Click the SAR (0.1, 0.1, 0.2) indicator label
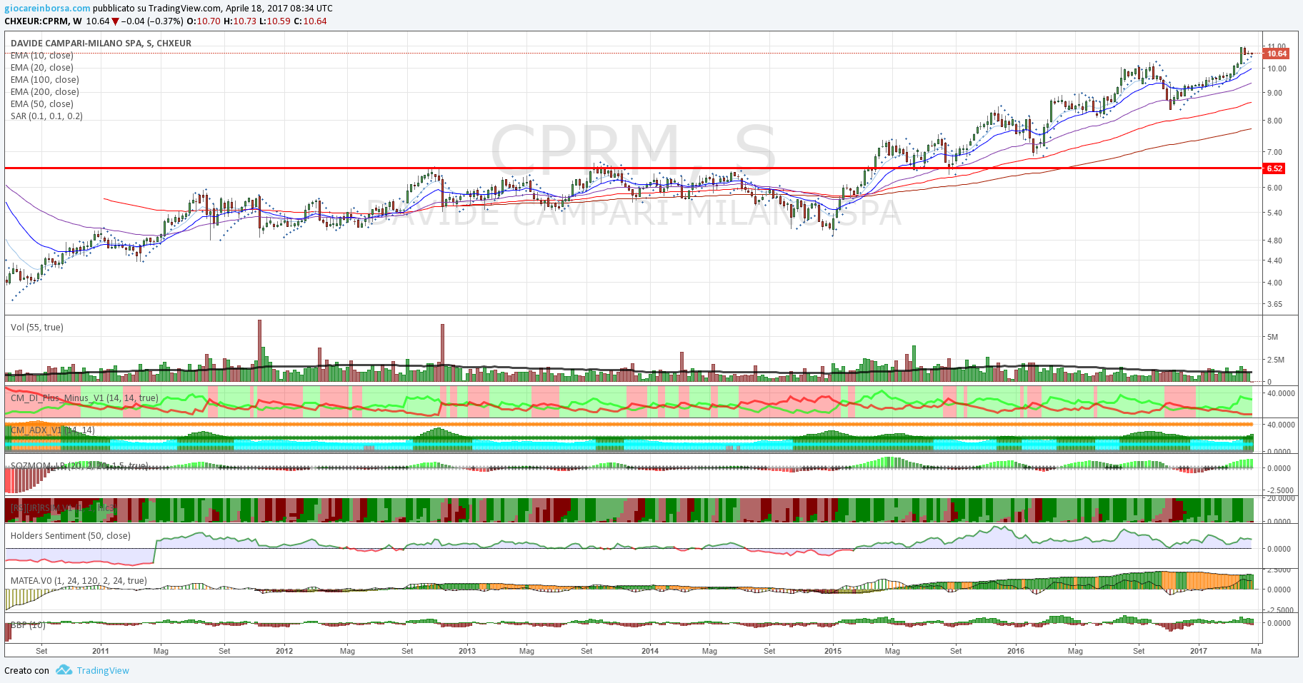Image resolution: width=1303 pixels, height=683 pixels. click(46, 116)
